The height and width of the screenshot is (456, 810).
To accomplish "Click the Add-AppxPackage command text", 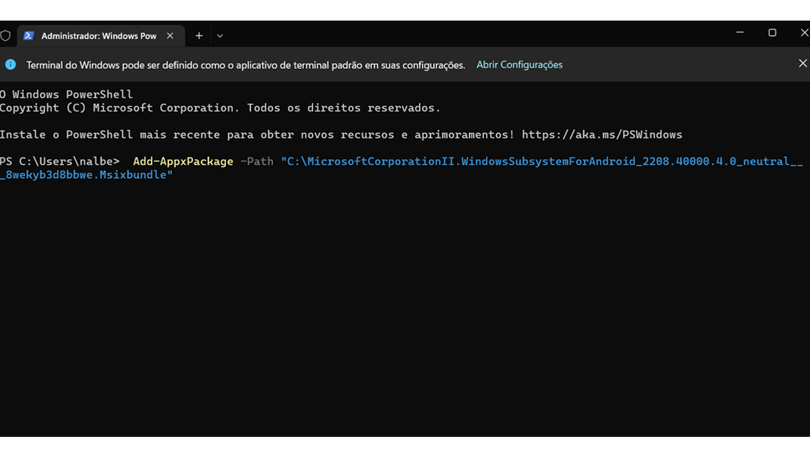I will click(183, 162).
